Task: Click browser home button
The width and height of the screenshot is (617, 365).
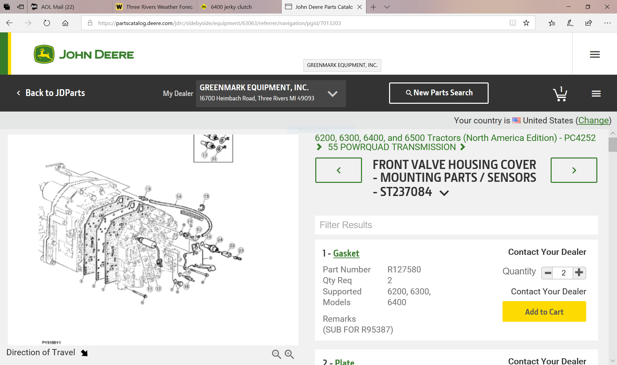Action: tap(65, 23)
